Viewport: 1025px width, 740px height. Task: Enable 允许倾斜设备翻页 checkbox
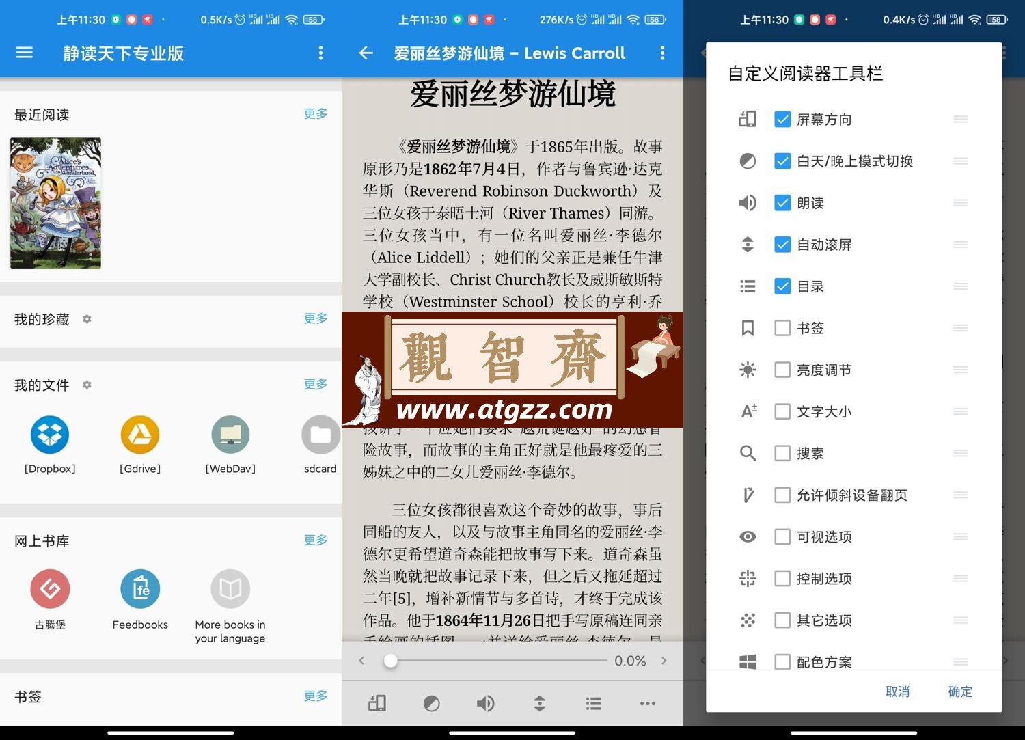782,495
